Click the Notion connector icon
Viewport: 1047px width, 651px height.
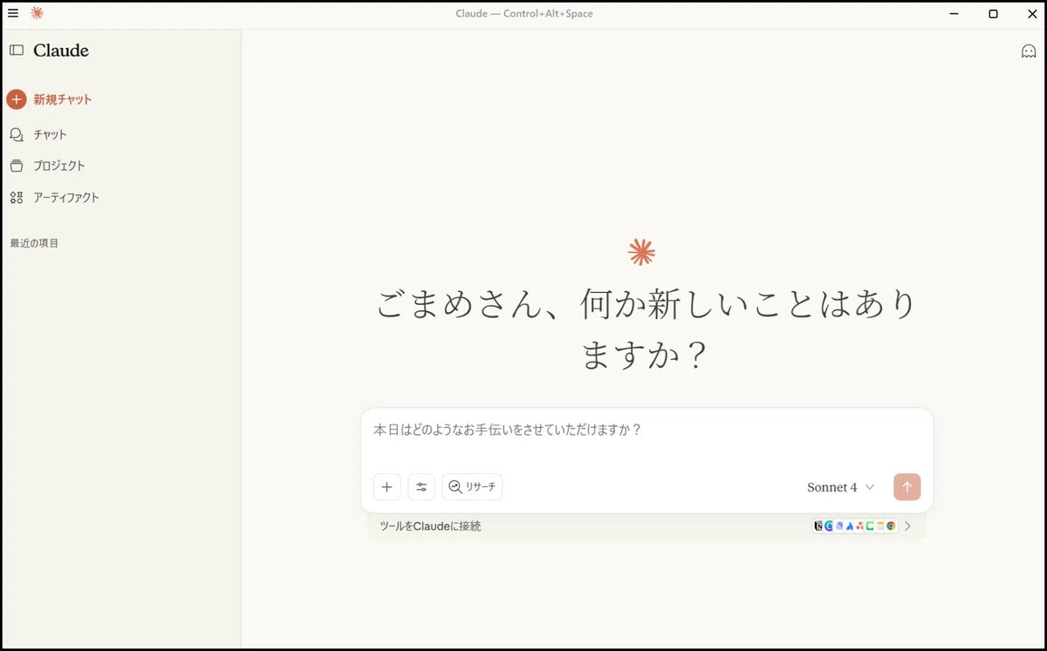click(x=818, y=526)
